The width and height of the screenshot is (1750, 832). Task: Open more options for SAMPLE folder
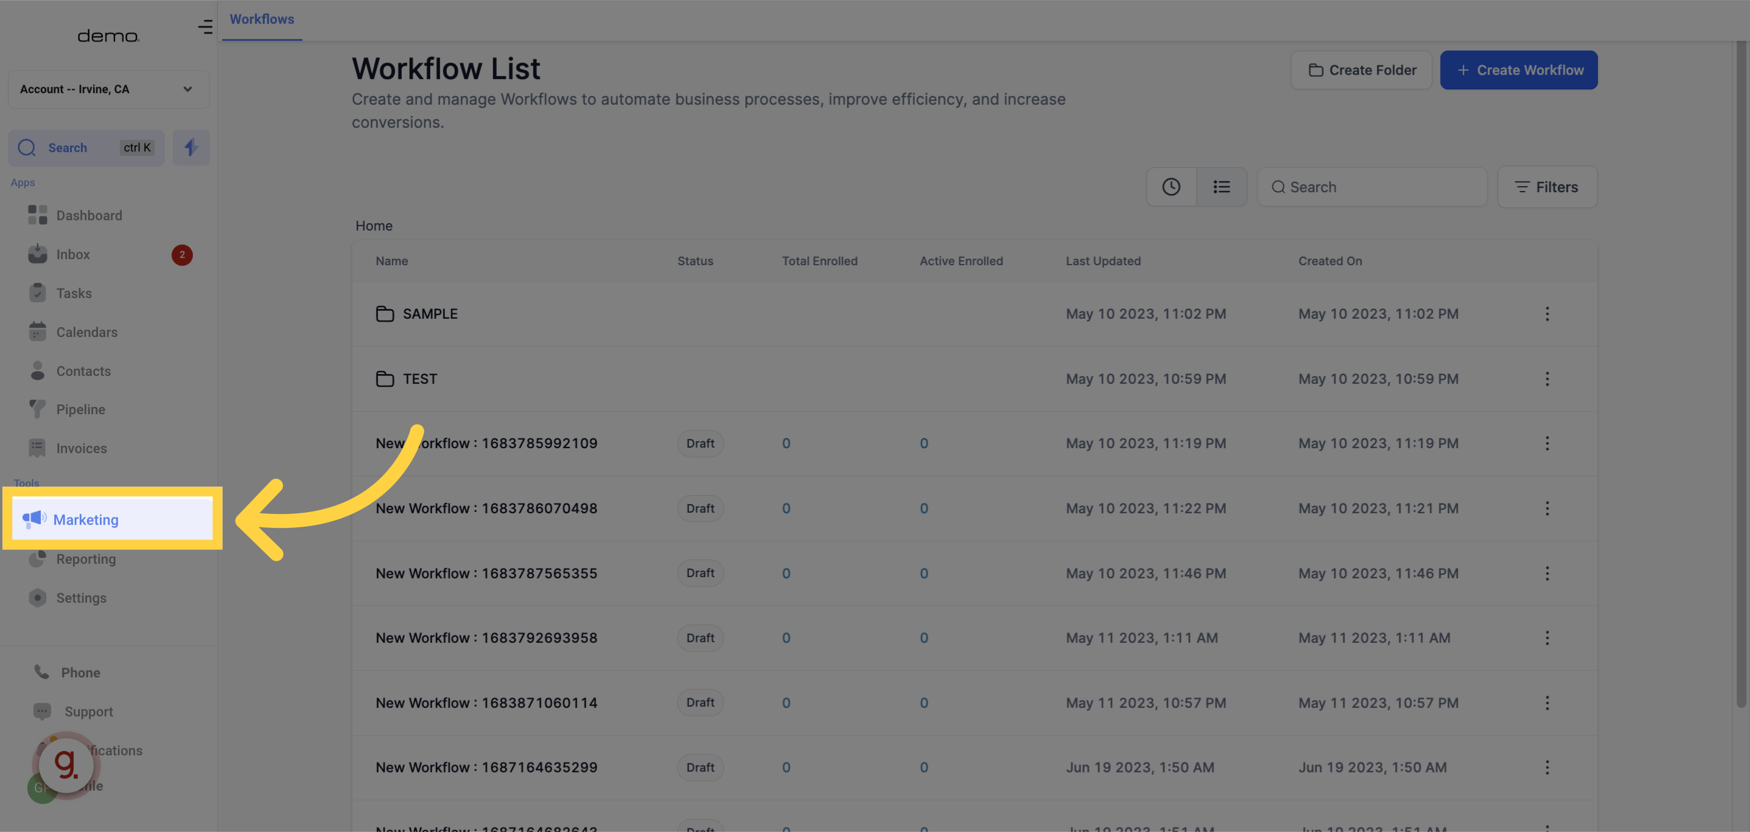tap(1547, 314)
